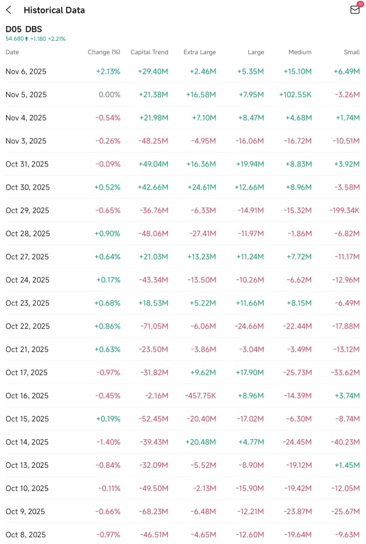Click the Large column header
366x544 pixels.
256,52
